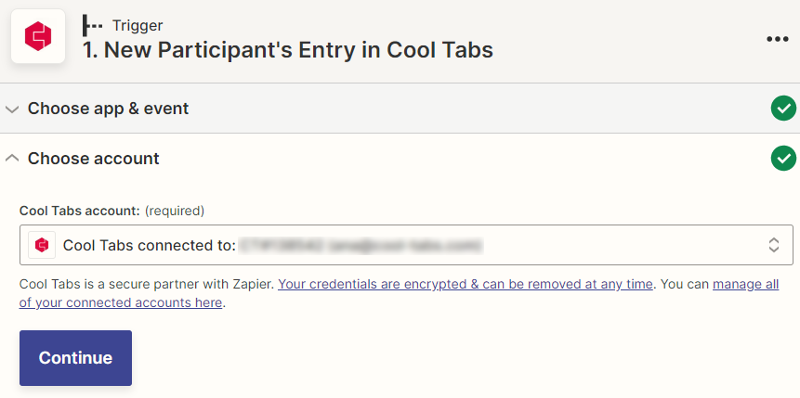Click the (required) indicator text
Viewport: 800px width, 398px height.
pos(175,211)
